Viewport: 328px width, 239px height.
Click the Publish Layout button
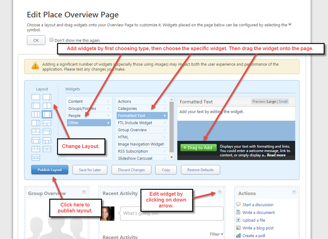click(x=50, y=170)
